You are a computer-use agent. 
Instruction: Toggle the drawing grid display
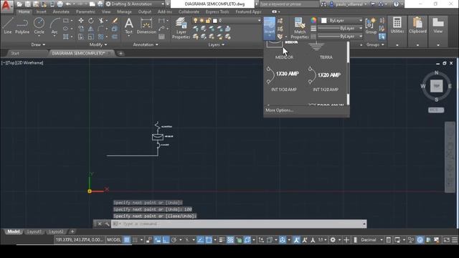126,240
